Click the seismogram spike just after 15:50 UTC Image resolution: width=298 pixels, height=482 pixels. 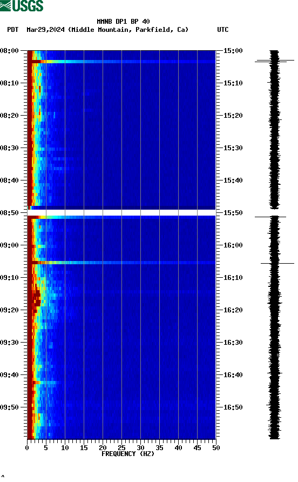click(270, 217)
